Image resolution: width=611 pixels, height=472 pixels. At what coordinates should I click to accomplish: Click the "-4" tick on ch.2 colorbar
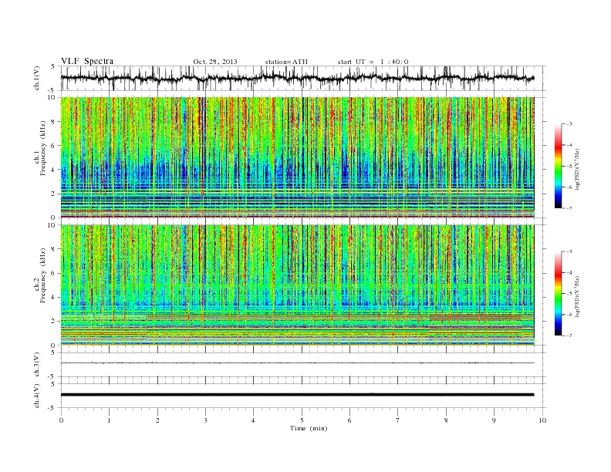569,272
